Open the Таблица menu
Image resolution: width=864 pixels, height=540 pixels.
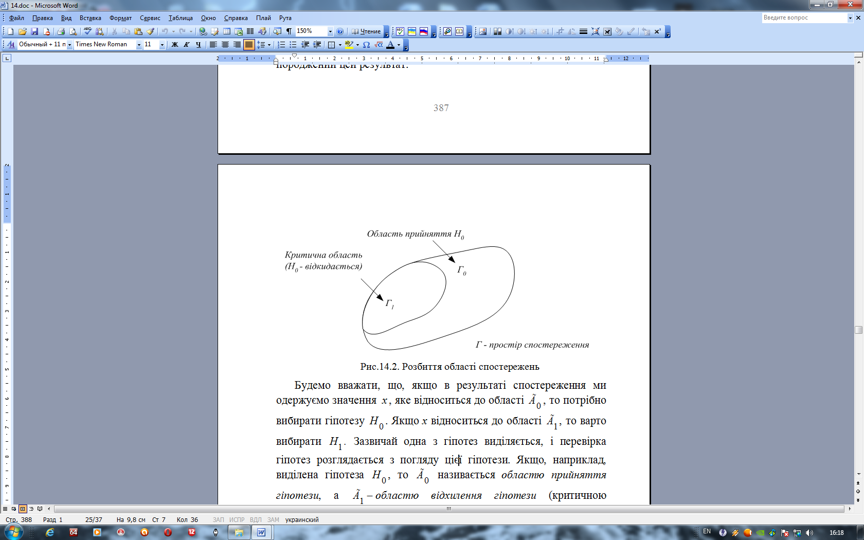click(x=181, y=18)
